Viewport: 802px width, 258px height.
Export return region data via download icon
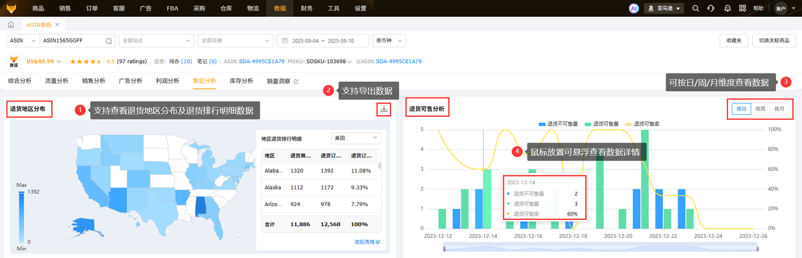coord(383,109)
